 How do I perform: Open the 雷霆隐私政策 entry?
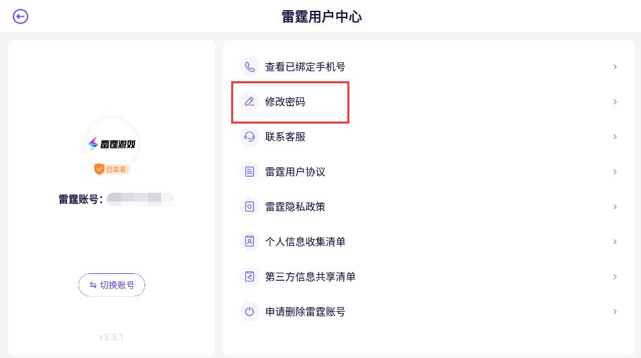coord(295,207)
